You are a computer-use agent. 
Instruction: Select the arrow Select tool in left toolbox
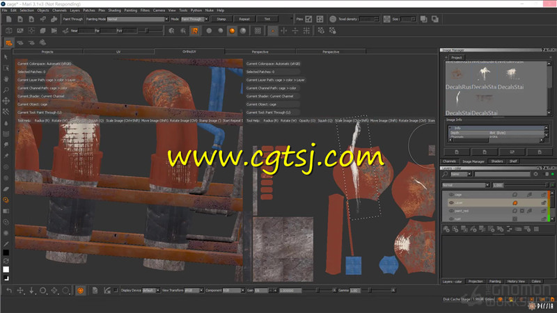(6, 57)
